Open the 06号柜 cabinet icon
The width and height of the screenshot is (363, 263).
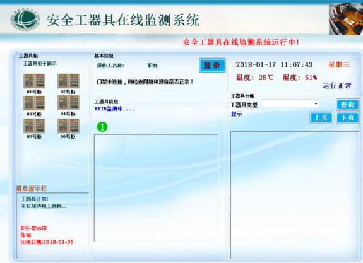tap(68, 126)
